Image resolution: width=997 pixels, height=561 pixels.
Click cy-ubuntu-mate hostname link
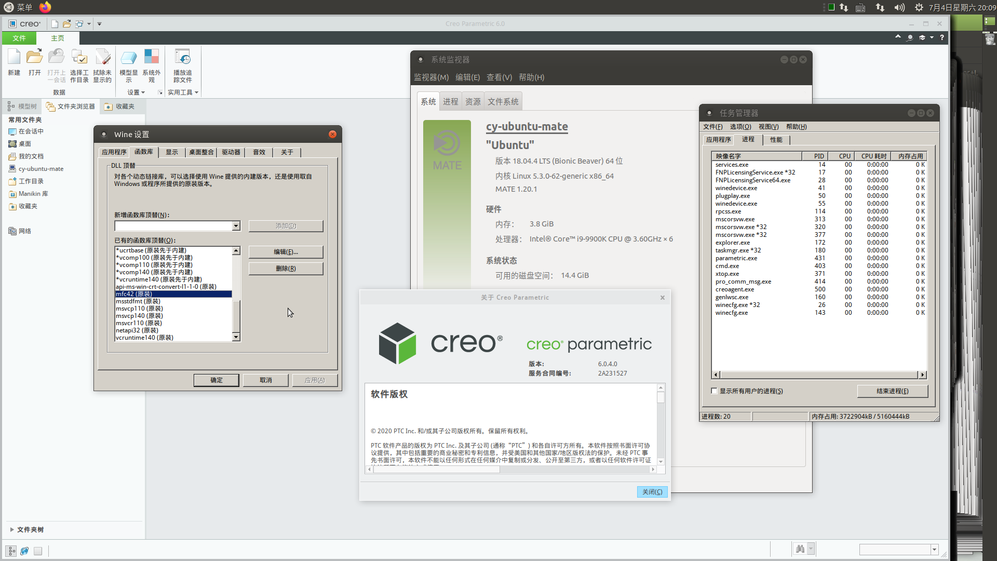[527, 127]
